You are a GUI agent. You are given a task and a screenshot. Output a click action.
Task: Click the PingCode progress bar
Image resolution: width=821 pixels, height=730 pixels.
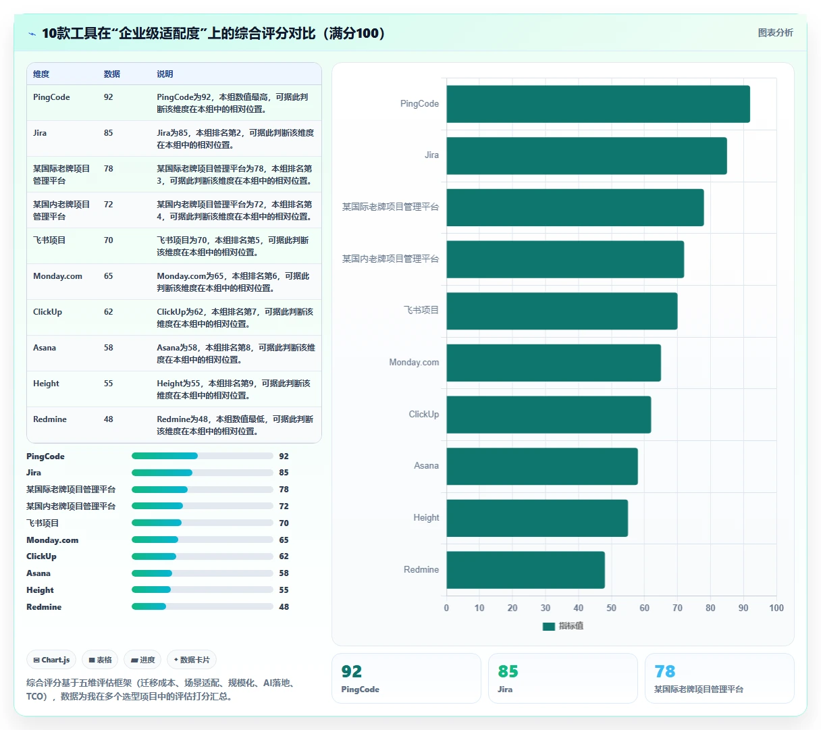coord(203,456)
